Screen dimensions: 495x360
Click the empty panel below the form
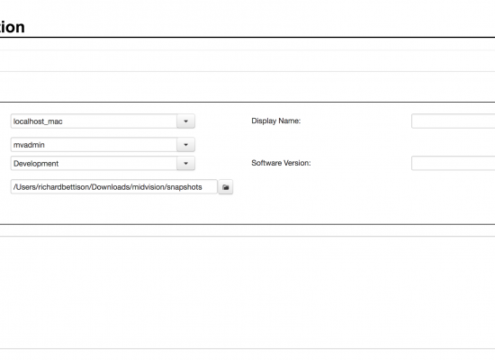pos(247,292)
